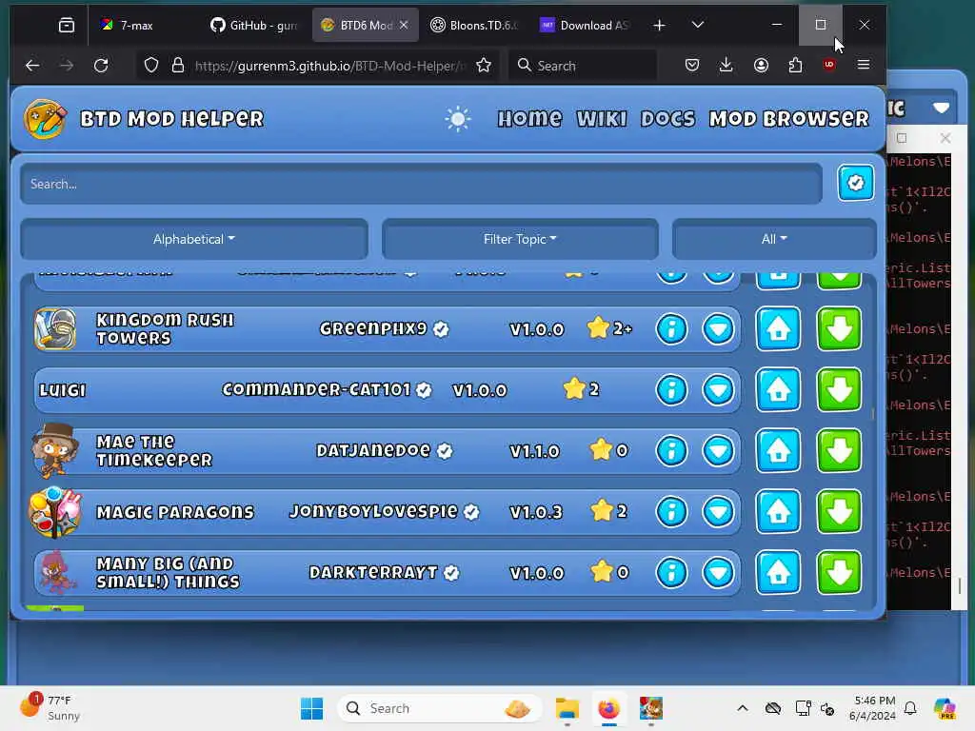Viewport: 975px width, 731px height.
Task: Show info for Many Big Things mod
Action: click(x=671, y=572)
